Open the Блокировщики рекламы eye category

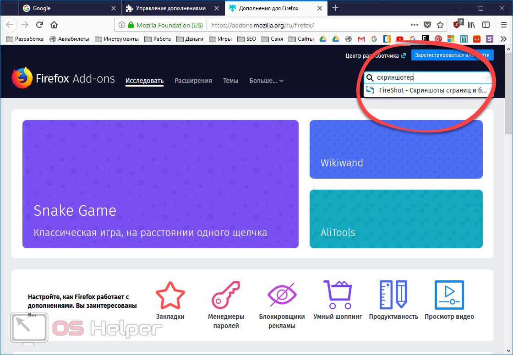282,305
